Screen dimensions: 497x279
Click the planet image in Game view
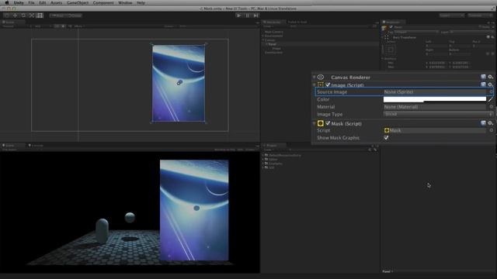(194, 210)
